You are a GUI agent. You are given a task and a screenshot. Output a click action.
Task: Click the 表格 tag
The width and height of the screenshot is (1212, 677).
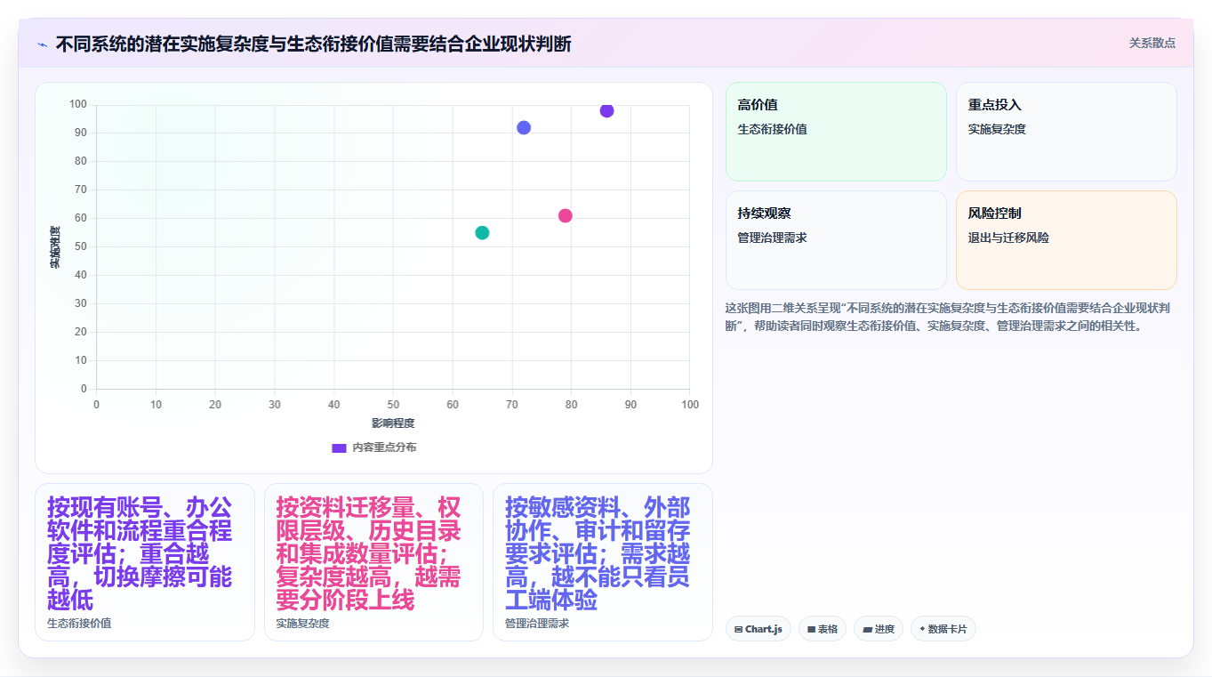click(x=823, y=629)
